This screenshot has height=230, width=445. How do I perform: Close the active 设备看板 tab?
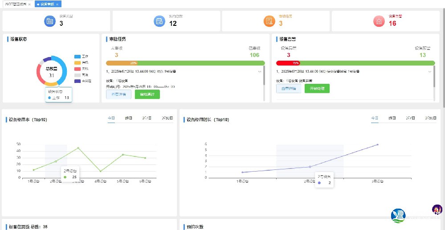[58, 4]
